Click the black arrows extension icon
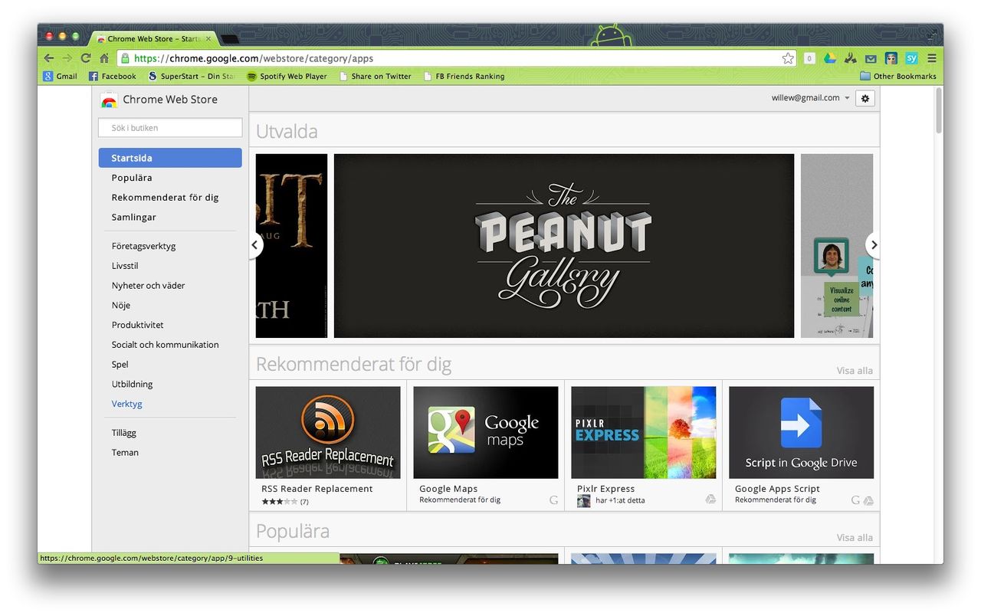981x616 pixels. point(850,58)
